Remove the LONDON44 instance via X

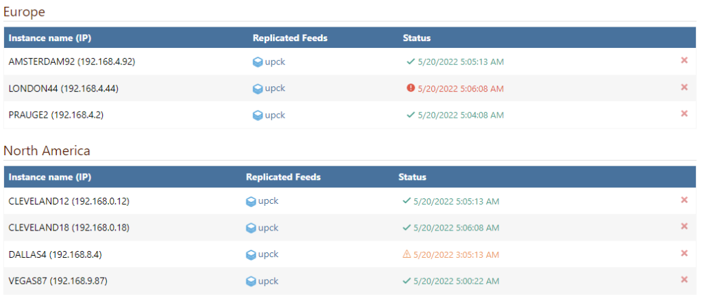pos(683,87)
